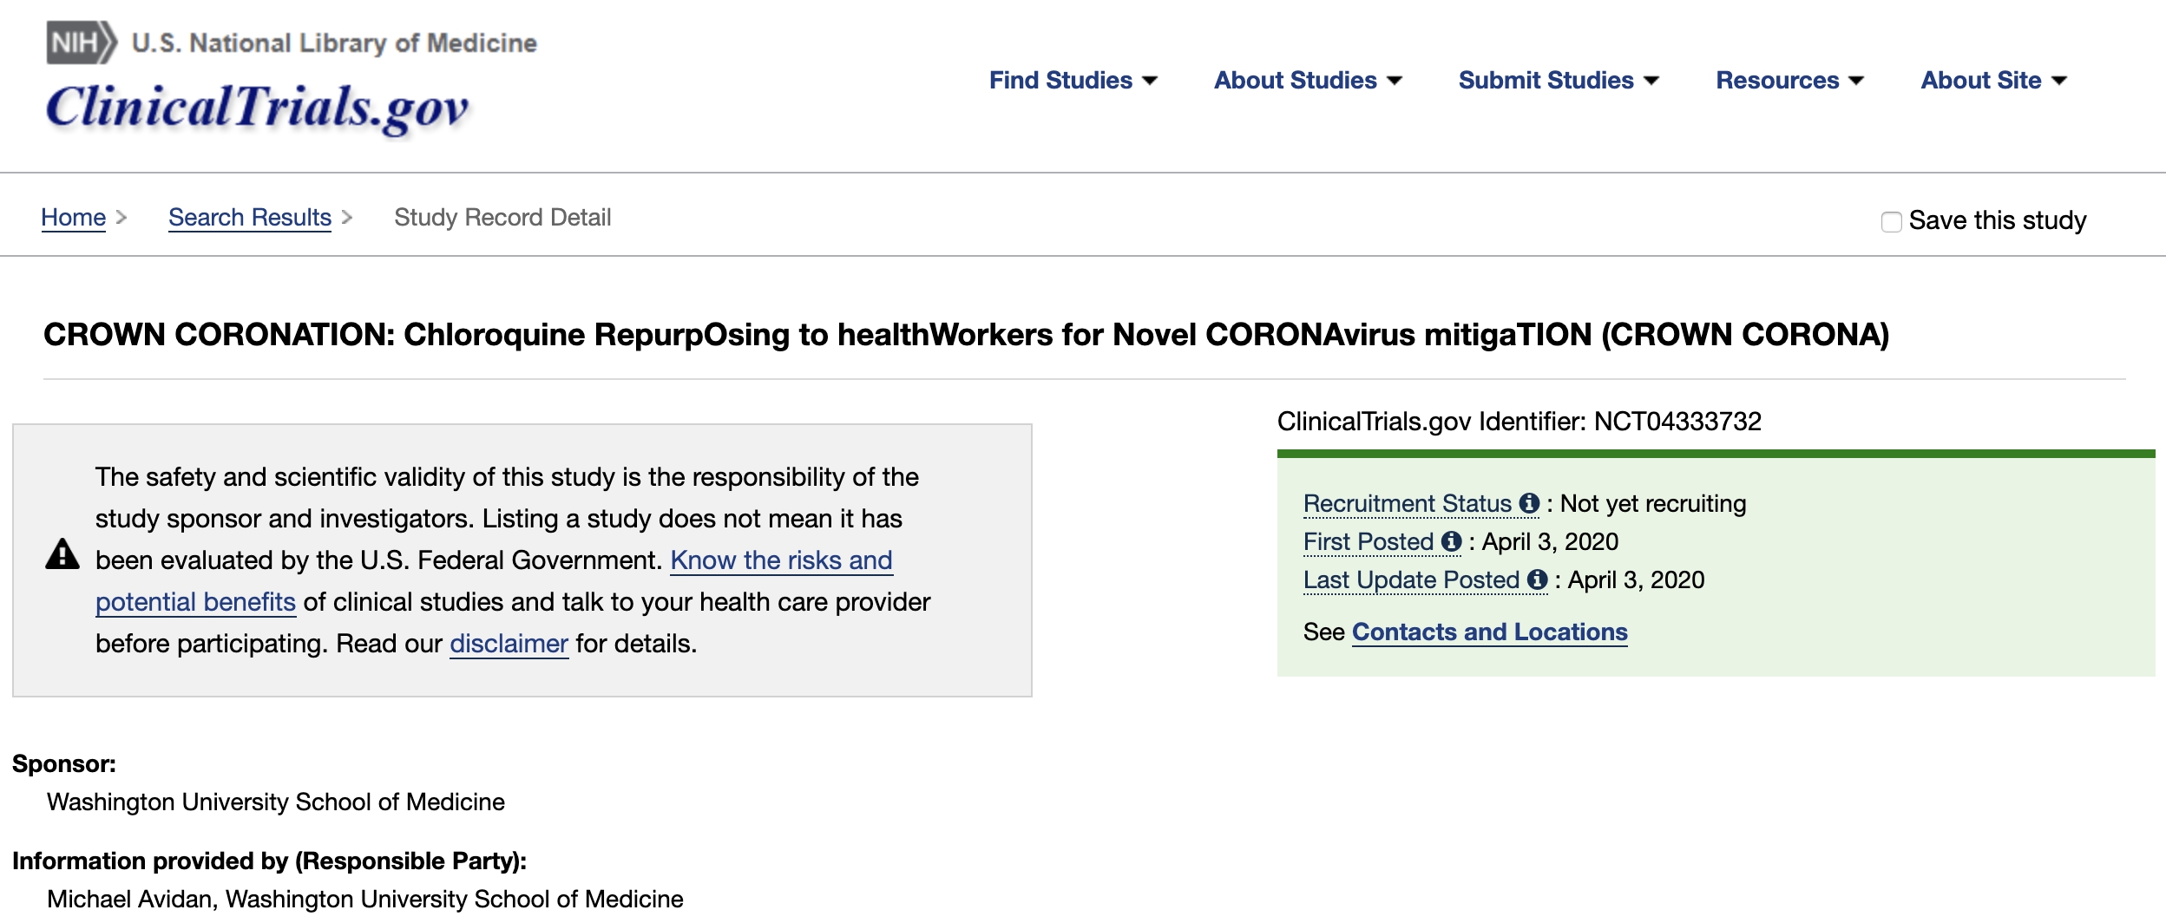Click the Information provided by heading
Viewport: 2166px width, 923px height.
coord(270,861)
